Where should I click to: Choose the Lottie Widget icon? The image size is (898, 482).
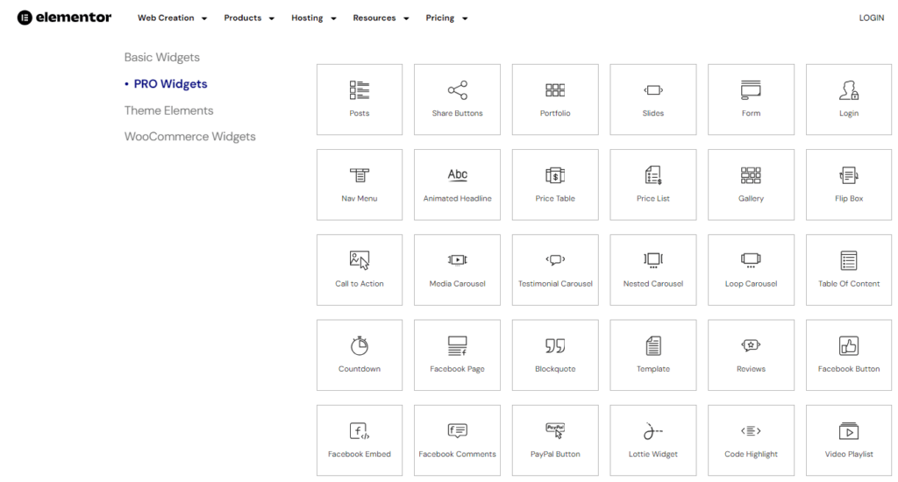(x=653, y=430)
